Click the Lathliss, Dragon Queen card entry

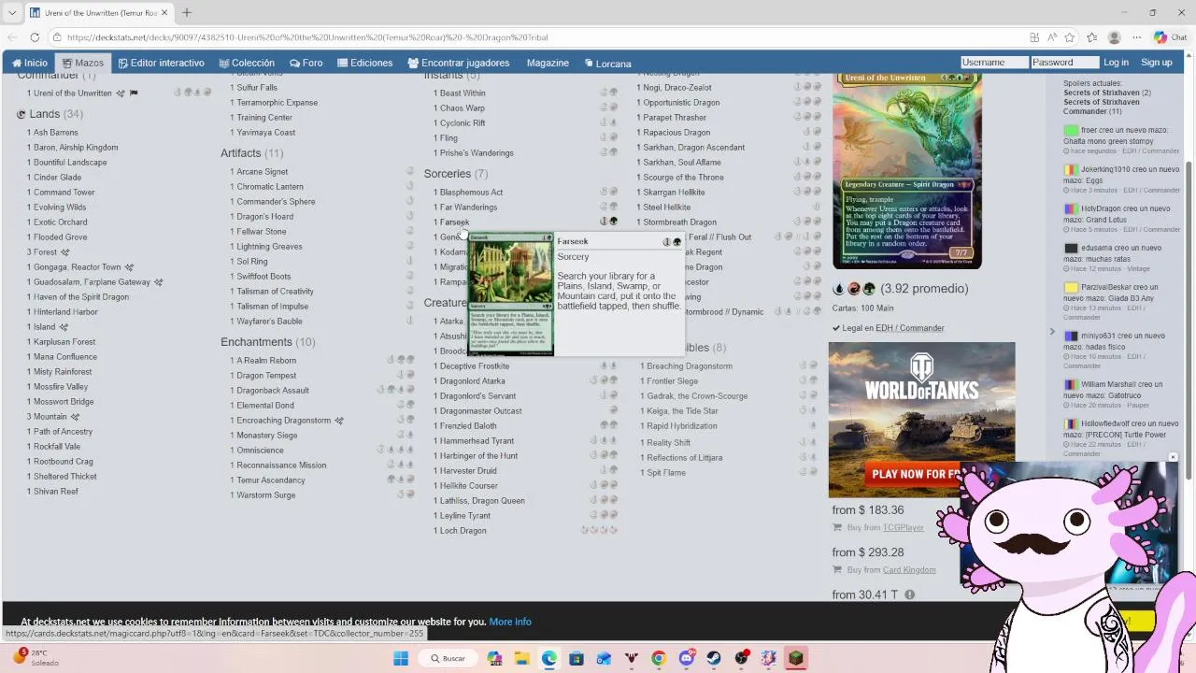(x=482, y=501)
